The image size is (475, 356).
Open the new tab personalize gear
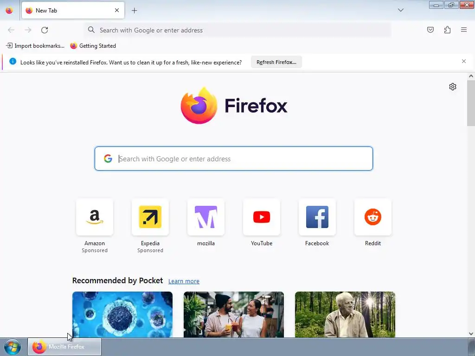pyautogui.click(x=453, y=87)
